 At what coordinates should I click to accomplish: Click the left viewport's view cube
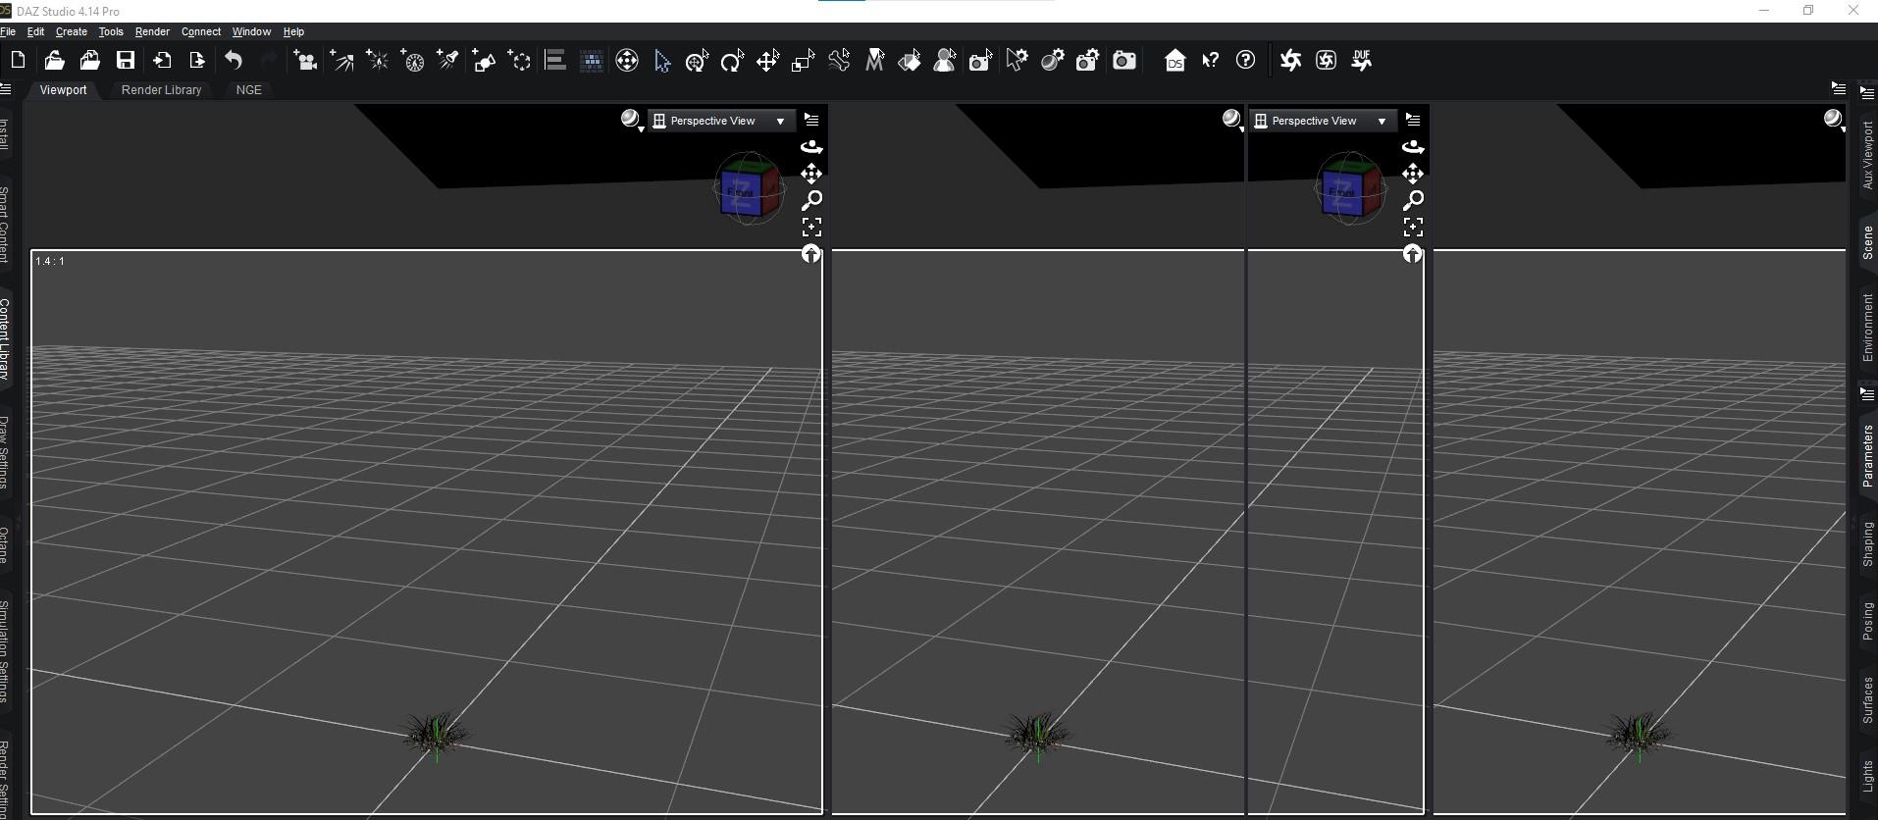(749, 188)
